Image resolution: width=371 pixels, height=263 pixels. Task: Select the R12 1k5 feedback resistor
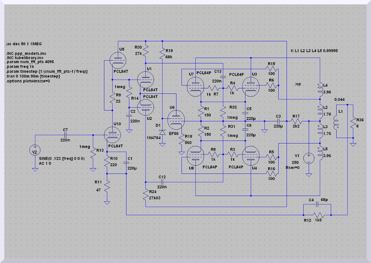(x=317, y=215)
